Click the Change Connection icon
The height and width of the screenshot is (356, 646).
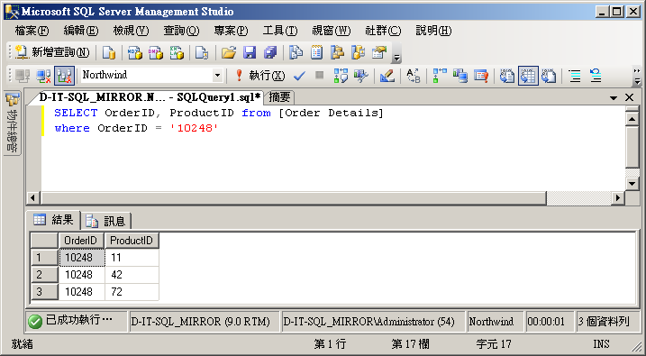pos(64,76)
